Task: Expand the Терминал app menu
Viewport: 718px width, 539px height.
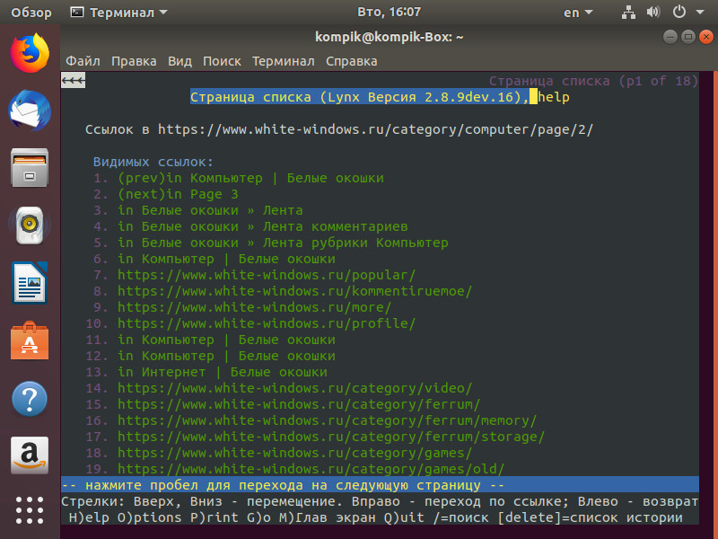Action: (x=118, y=13)
